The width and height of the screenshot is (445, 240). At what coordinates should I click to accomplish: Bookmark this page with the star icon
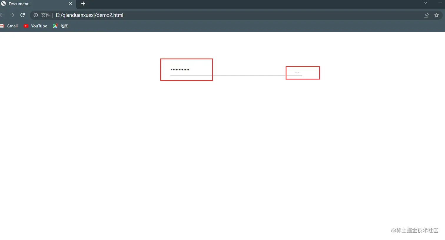pos(437,15)
